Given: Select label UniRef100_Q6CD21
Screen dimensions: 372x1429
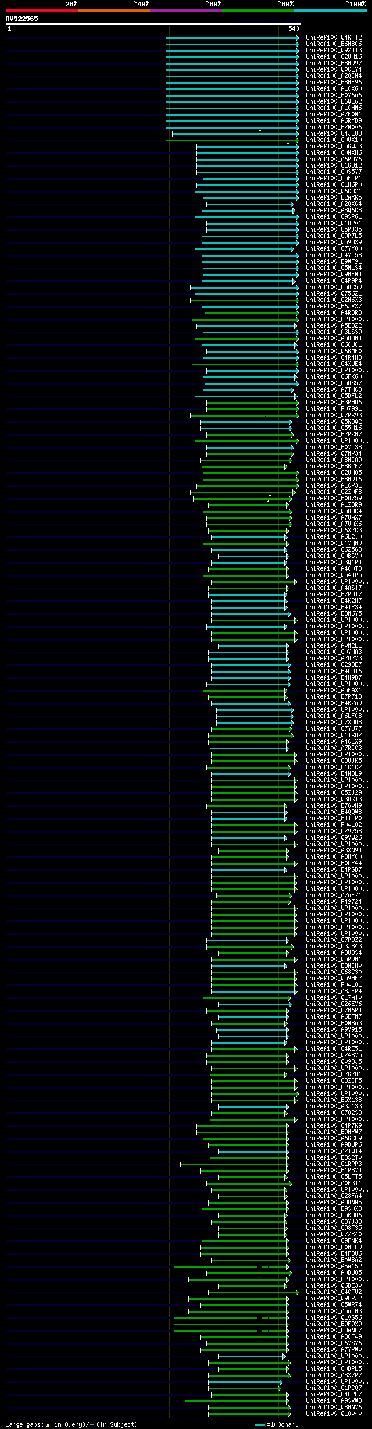Looking at the screenshot, I should point(334,191).
